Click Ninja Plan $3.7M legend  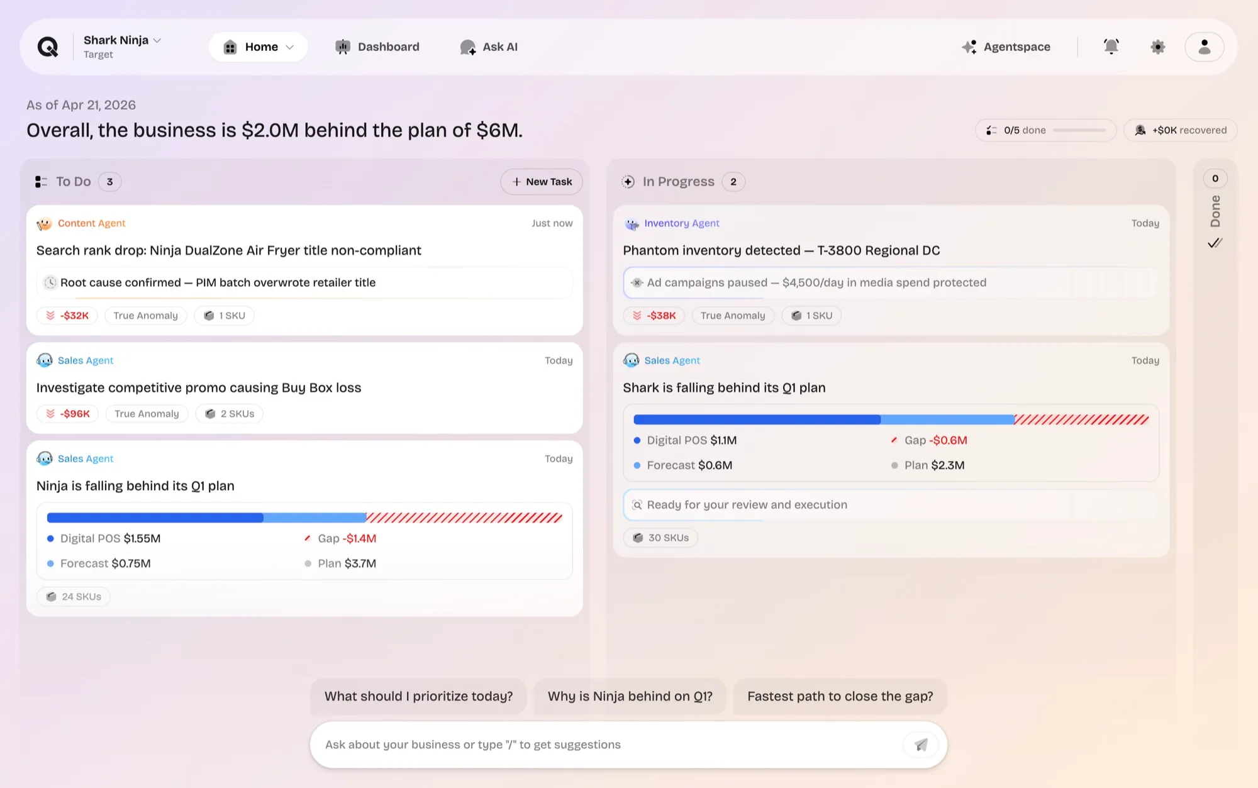pyautogui.click(x=340, y=563)
